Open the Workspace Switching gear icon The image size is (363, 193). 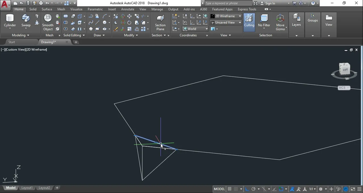pos(321,189)
